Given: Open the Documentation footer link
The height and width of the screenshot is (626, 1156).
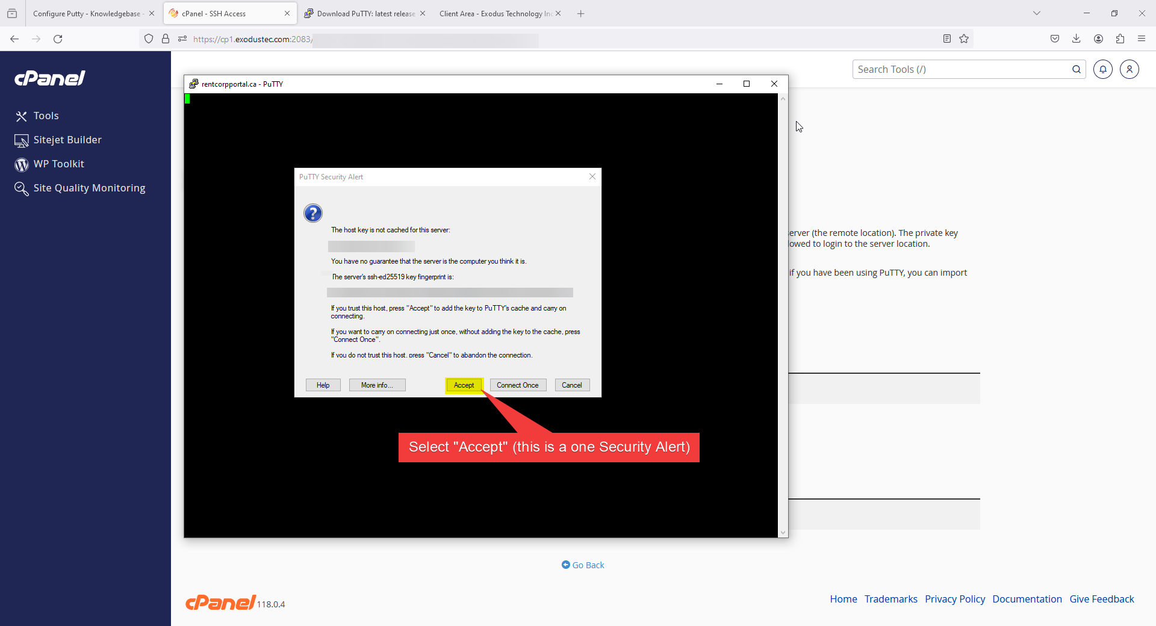Looking at the screenshot, I should [1027, 599].
